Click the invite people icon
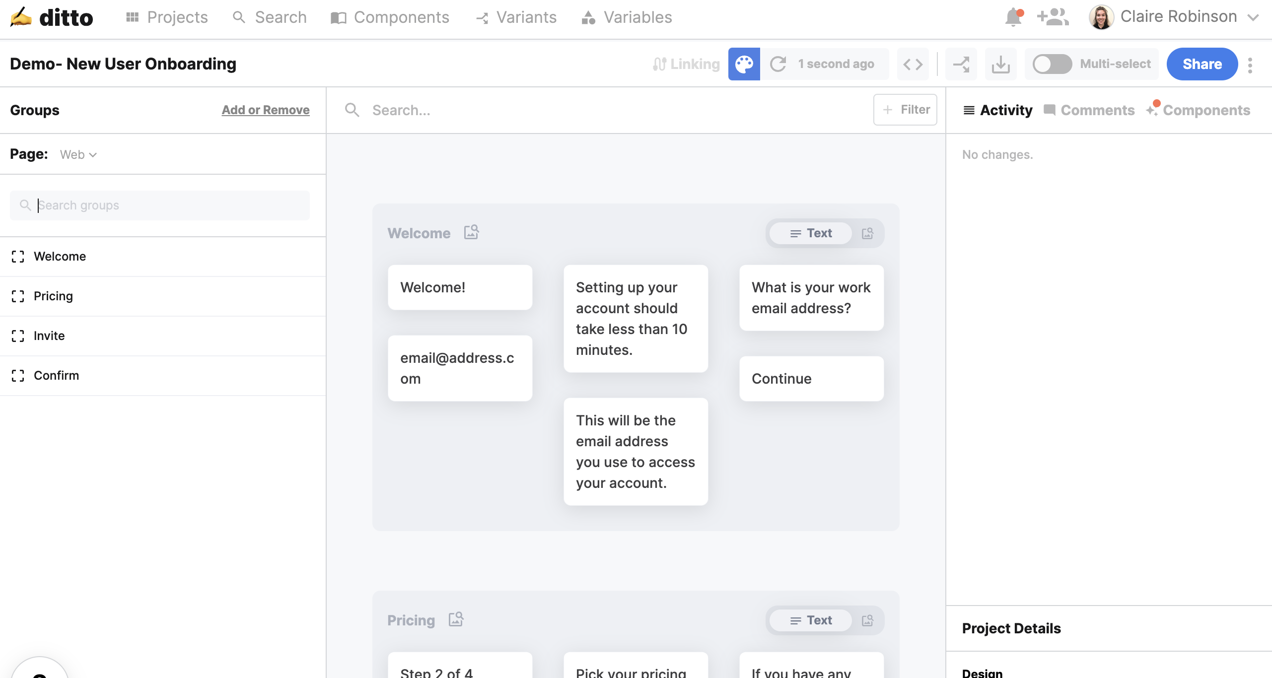The width and height of the screenshot is (1272, 678). pos(1053,17)
